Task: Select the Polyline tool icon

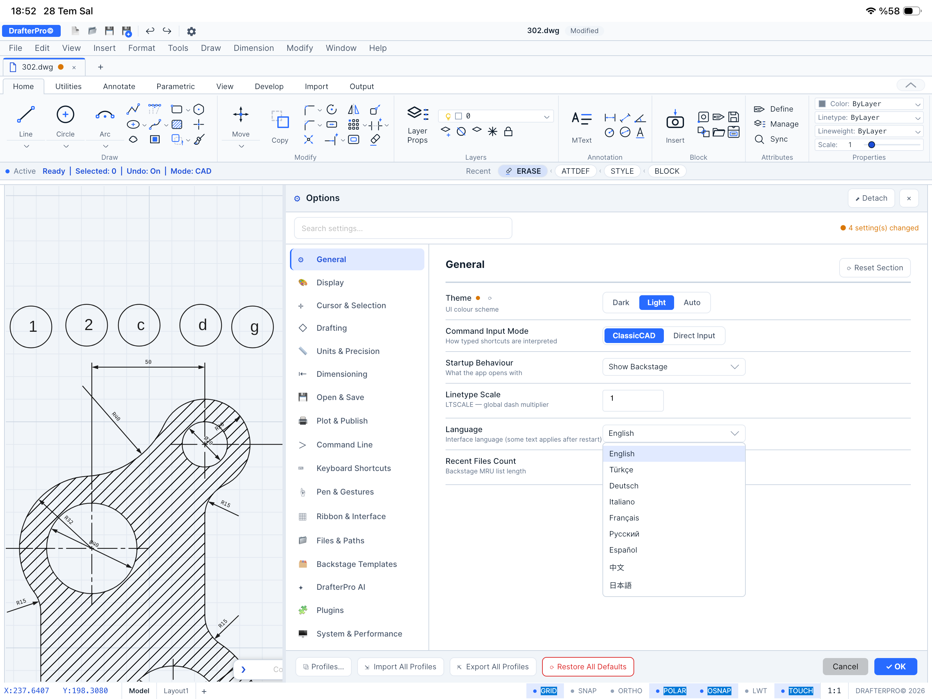Action: [x=133, y=109]
